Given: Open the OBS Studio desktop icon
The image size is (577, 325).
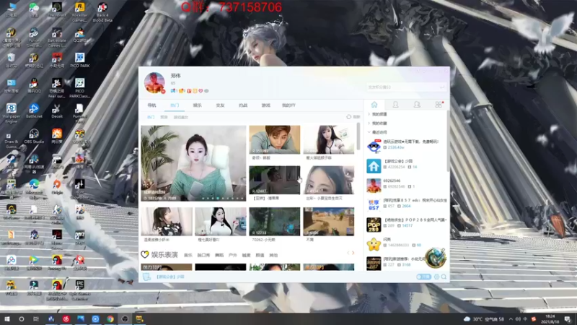Looking at the screenshot, I should coord(34,136).
